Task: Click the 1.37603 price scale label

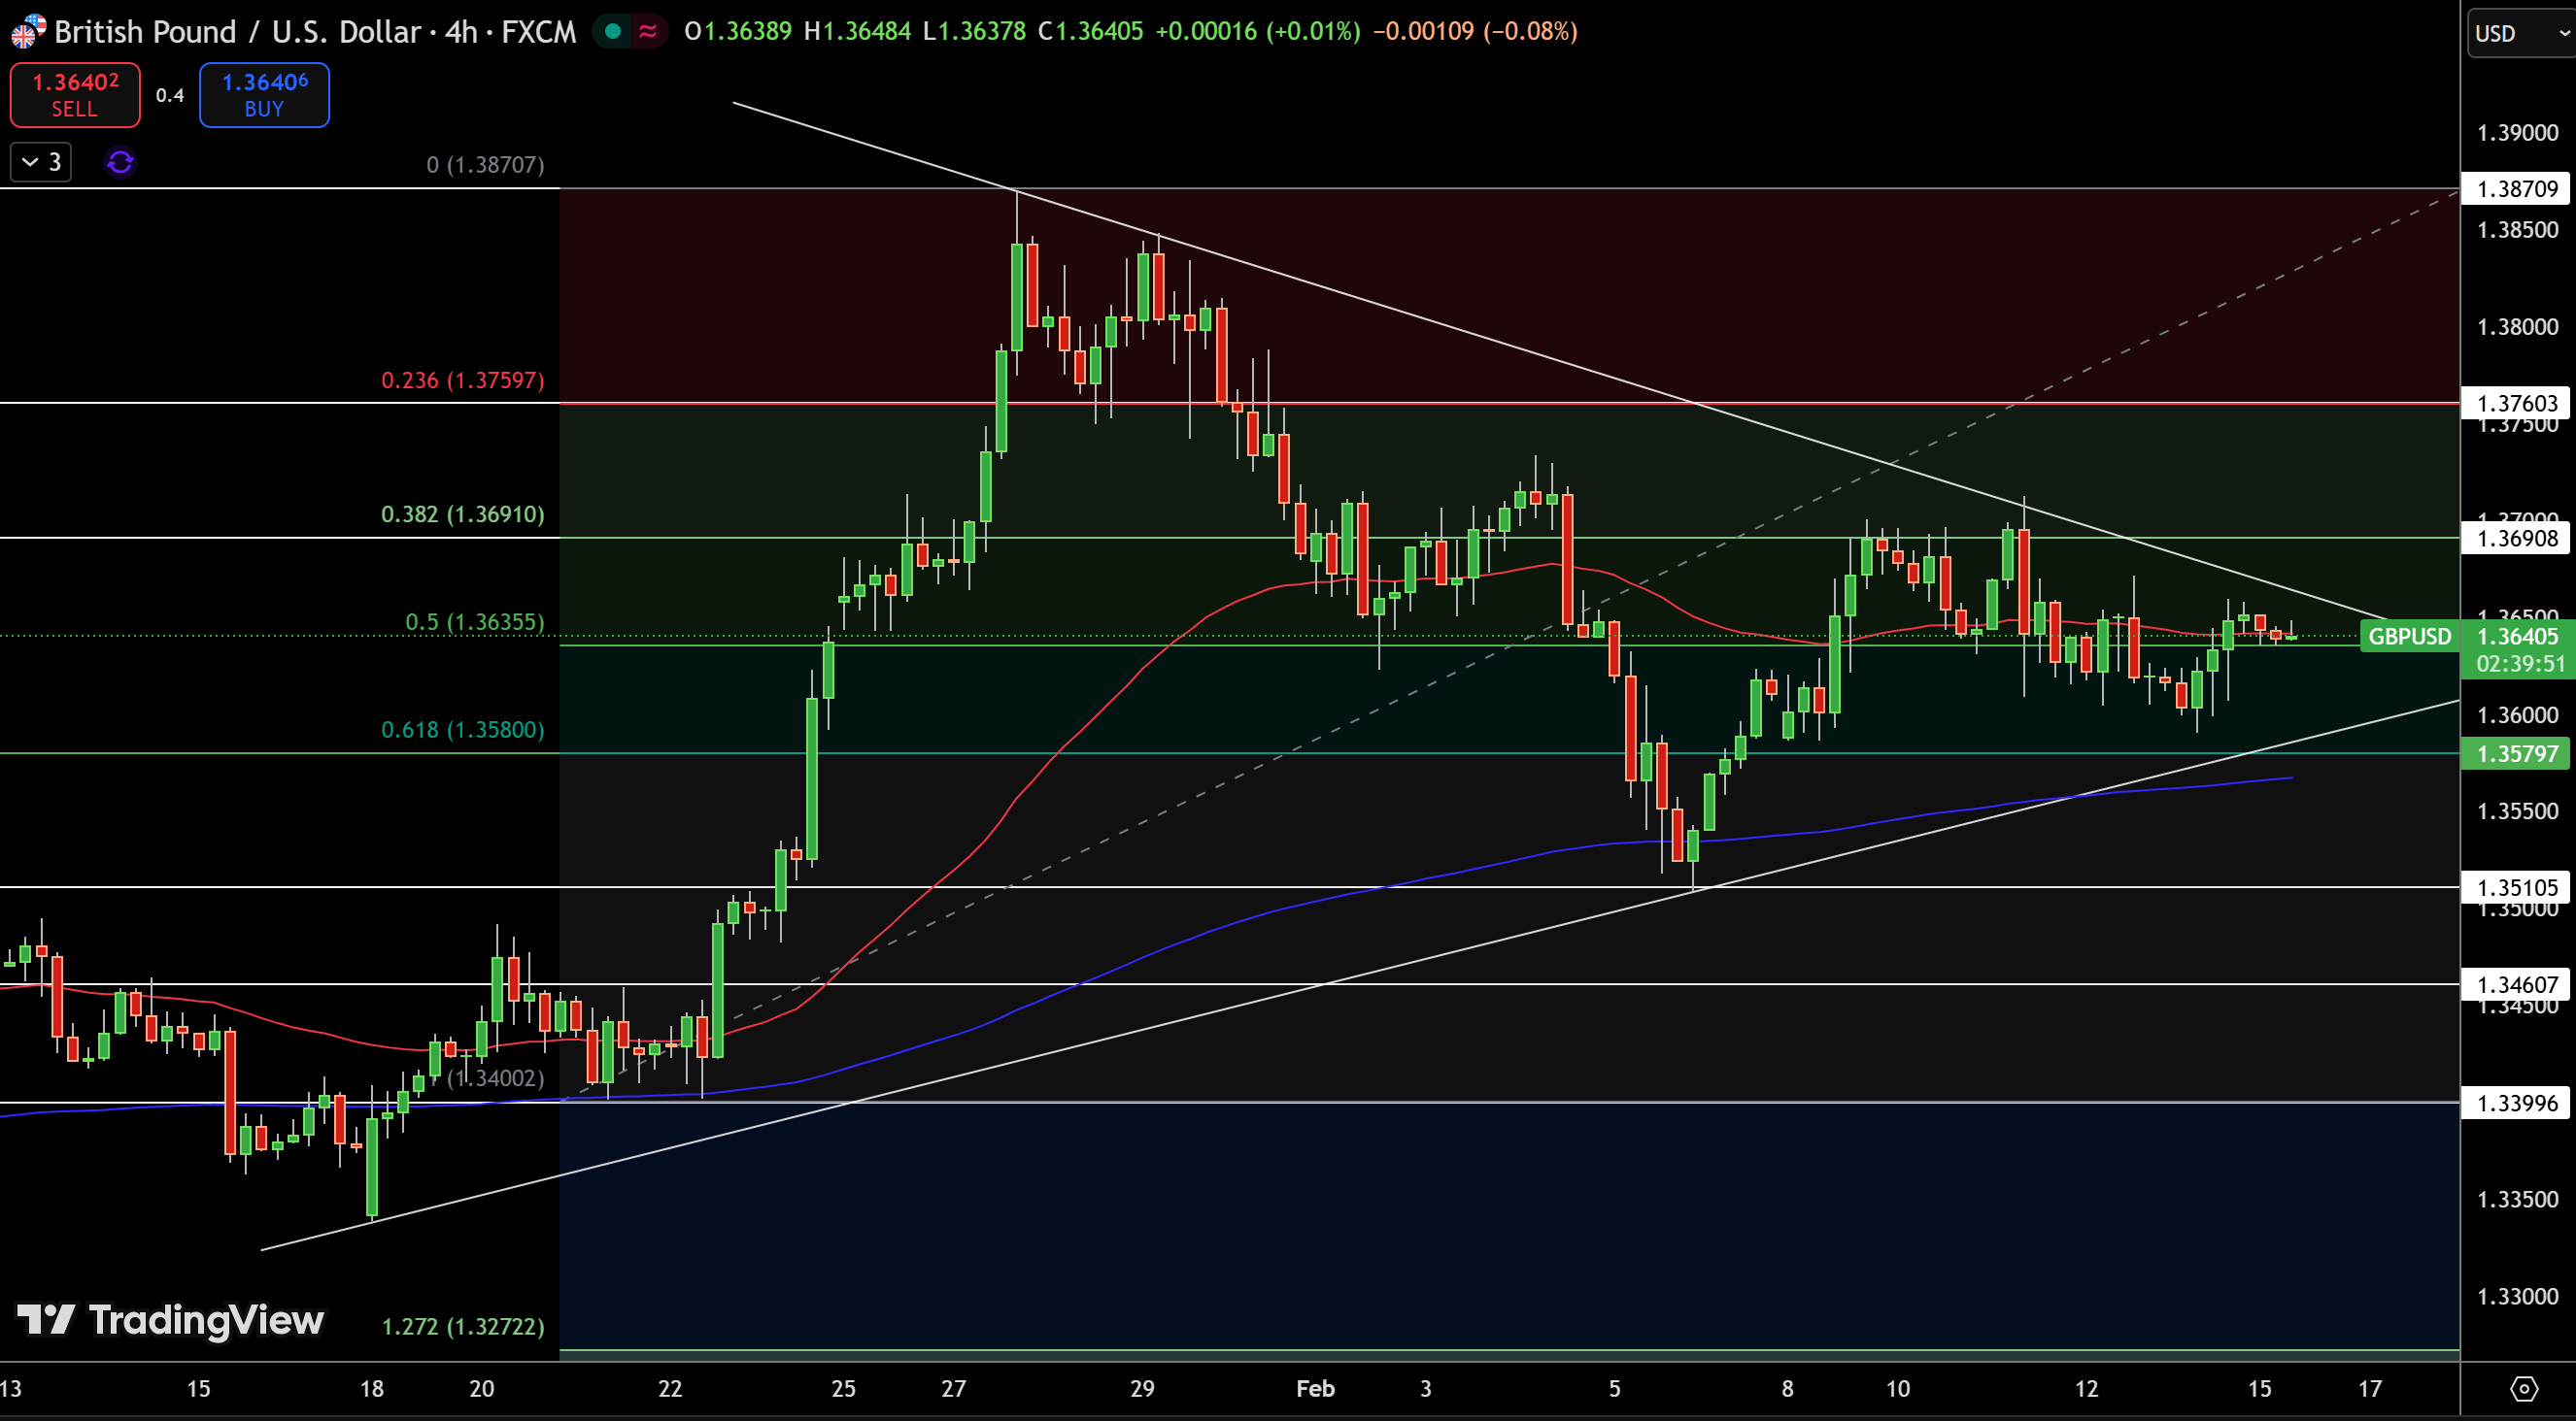Action: (2516, 403)
